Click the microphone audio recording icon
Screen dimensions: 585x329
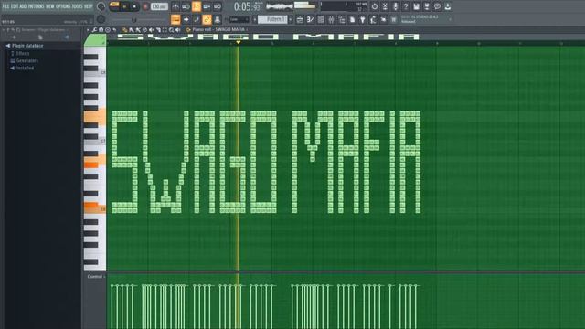(x=395, y=6)
